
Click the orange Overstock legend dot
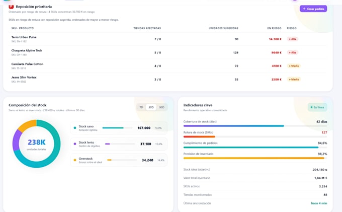[x=75, y=160]
